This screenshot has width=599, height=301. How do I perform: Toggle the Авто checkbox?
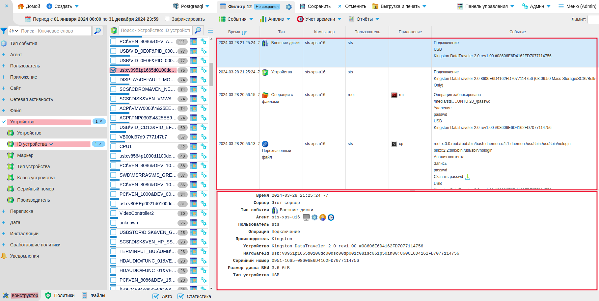pos(156,296)
